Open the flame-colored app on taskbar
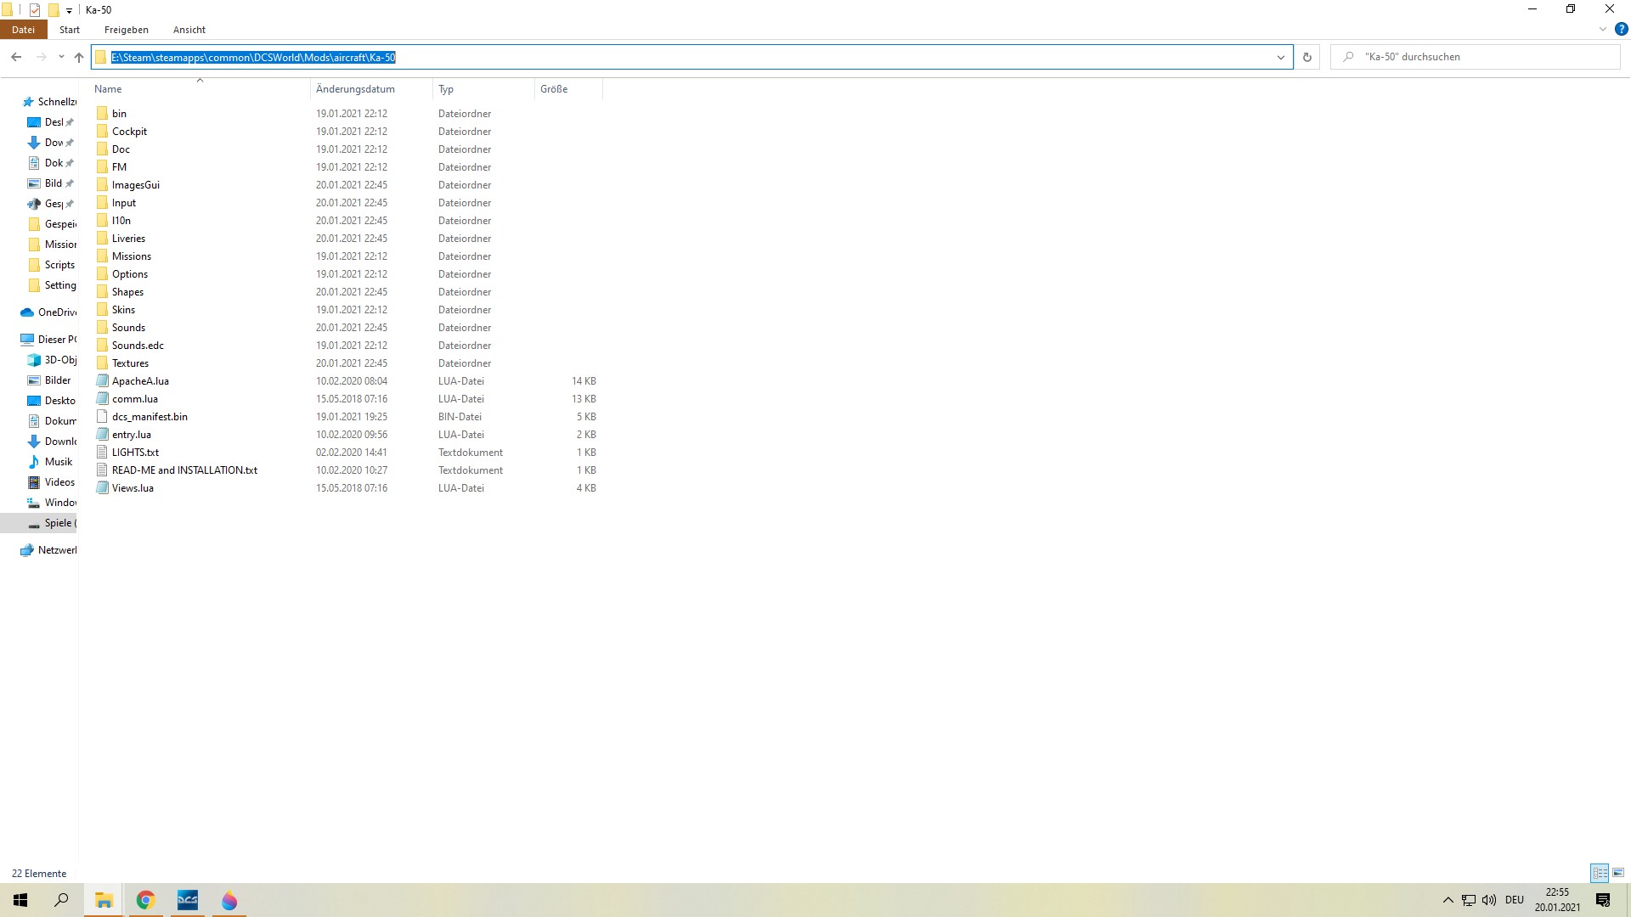 229,900
